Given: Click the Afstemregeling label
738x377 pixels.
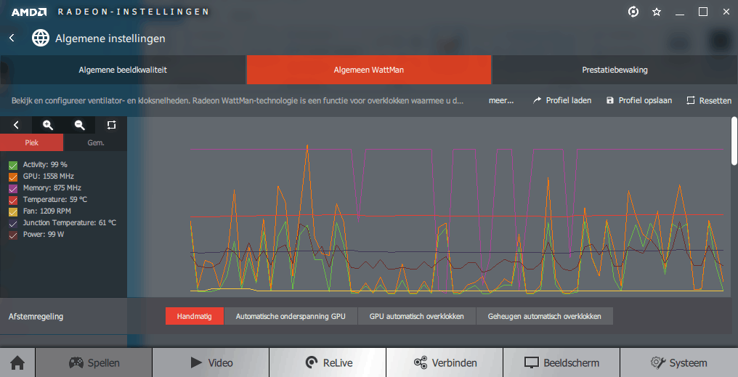Looking at the screenshot, I should (36, 316).
